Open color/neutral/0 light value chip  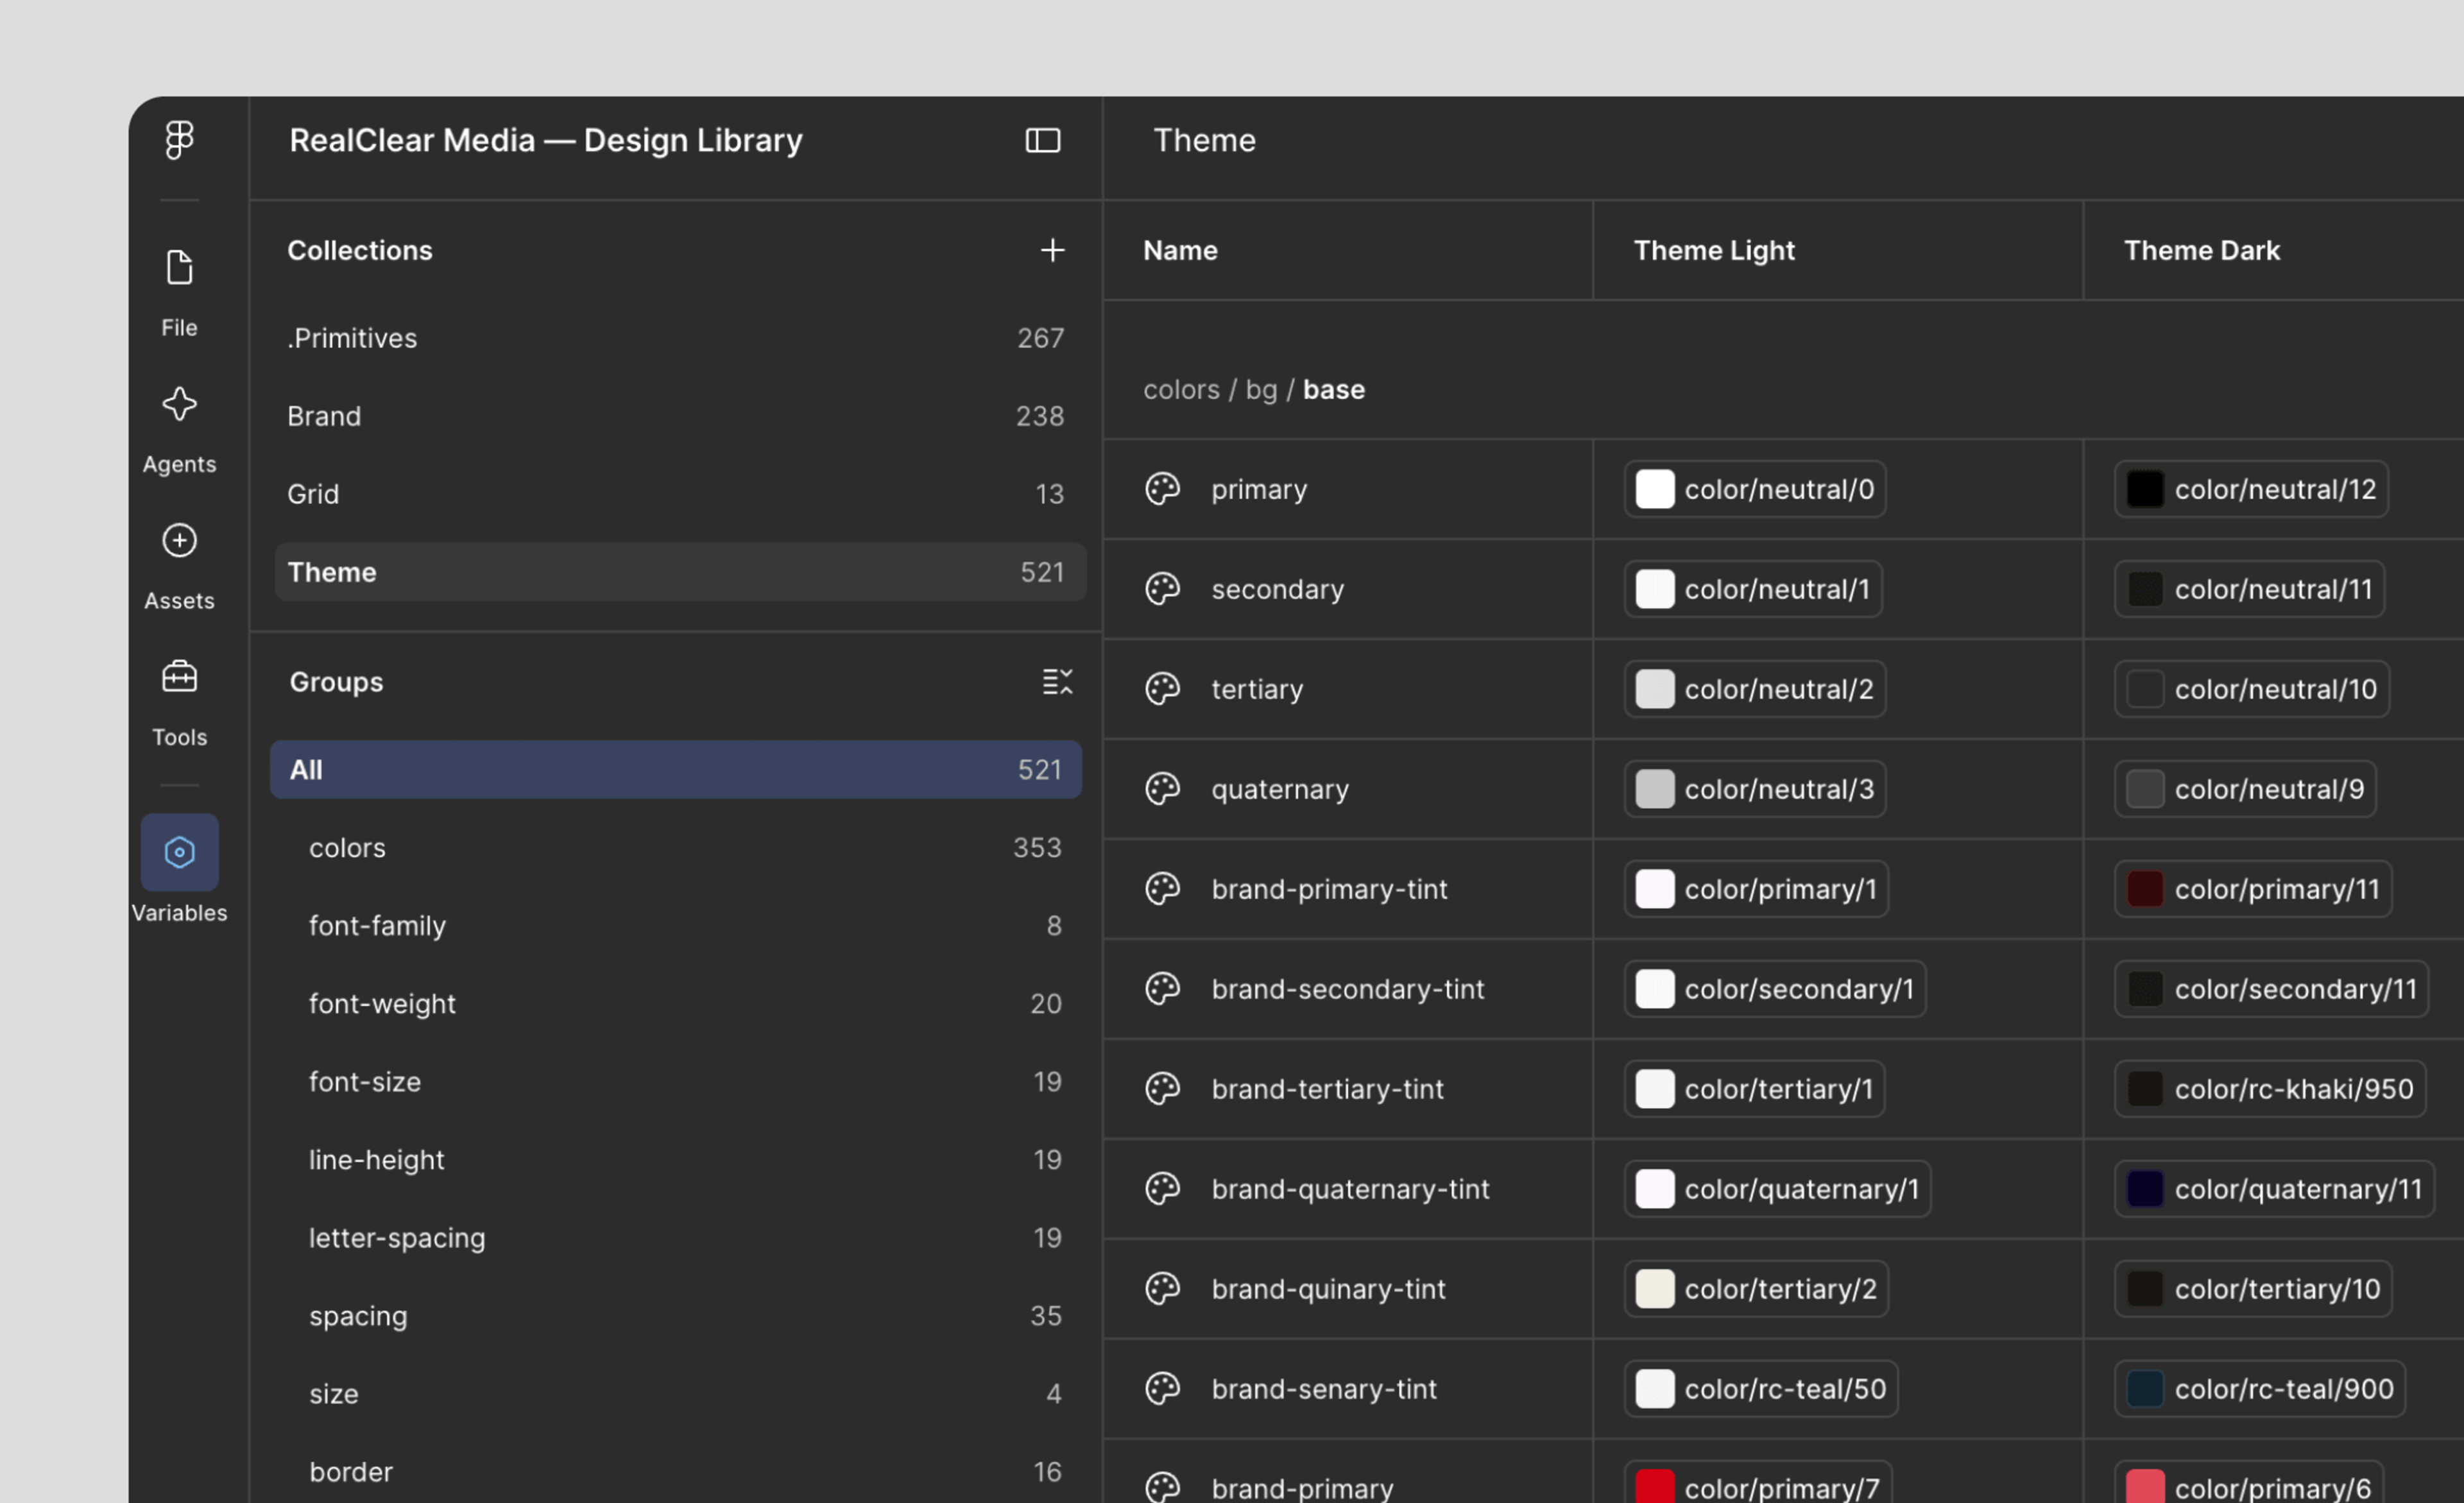tap(1755, 489)
